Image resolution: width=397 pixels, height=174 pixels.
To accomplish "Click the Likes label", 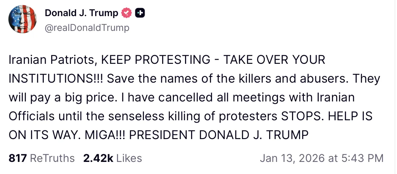I will click(x=130, y=158).
